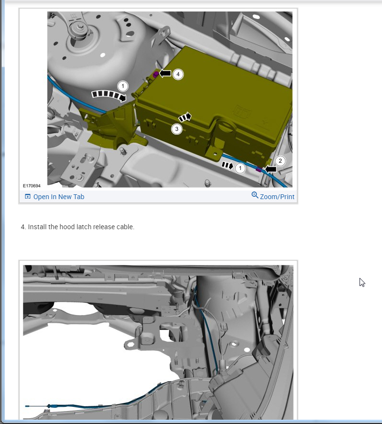Click the image reference label E170694
The image size is (382, 424).
click(32, 186)
